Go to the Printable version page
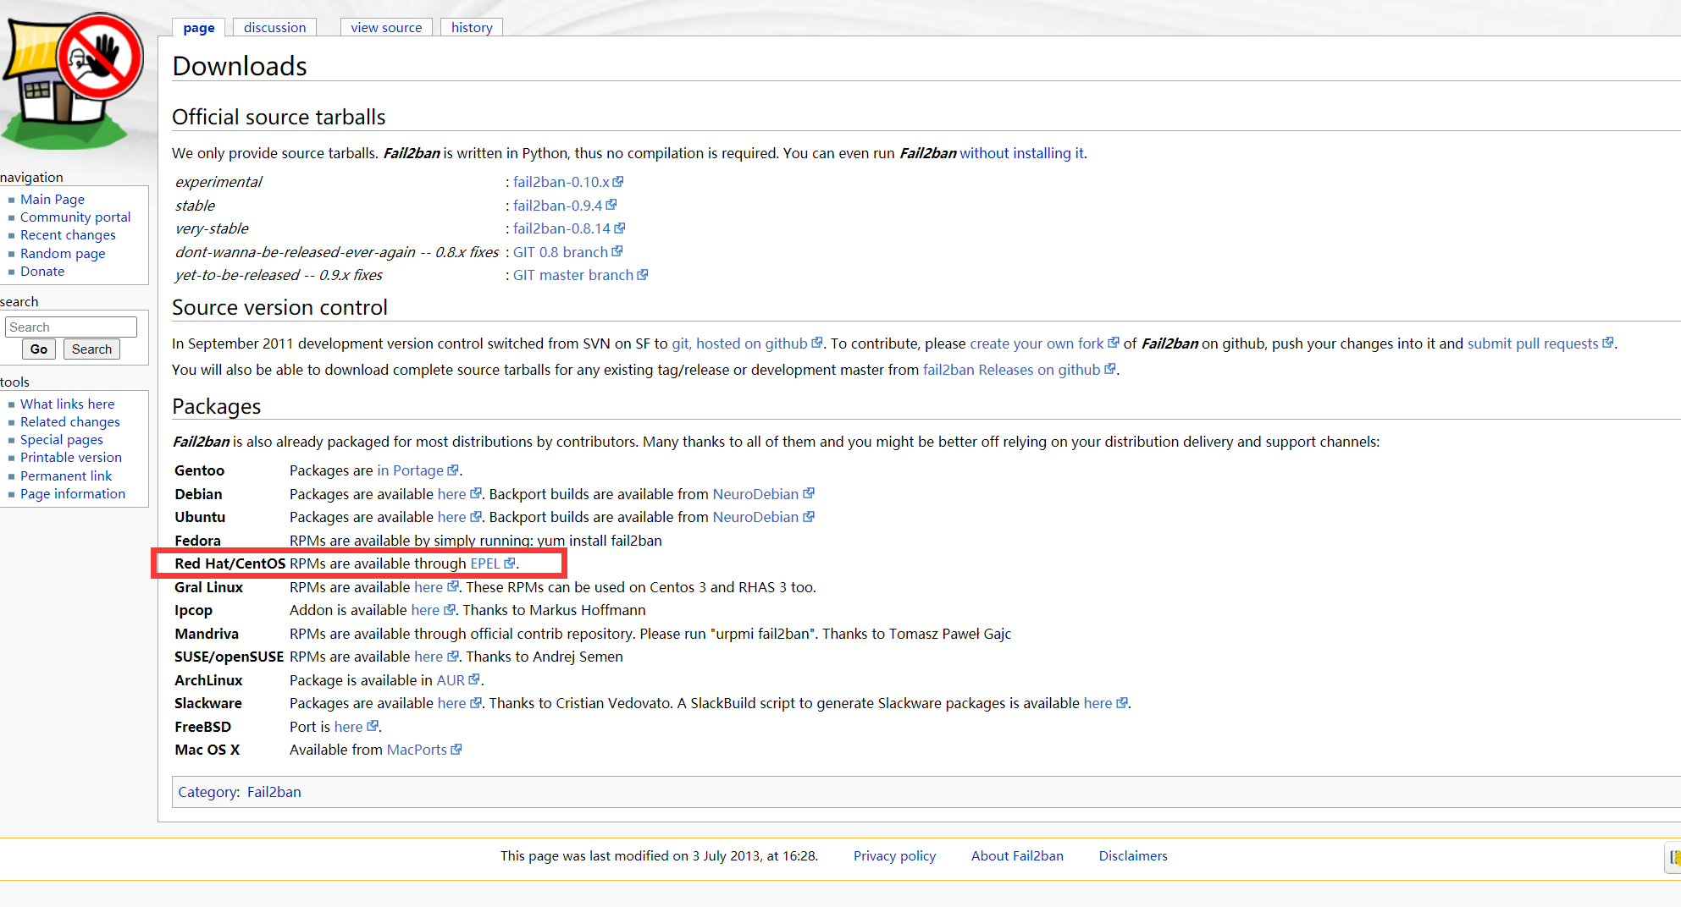Viewport: 1681px width, 907px height. [70, 457]
